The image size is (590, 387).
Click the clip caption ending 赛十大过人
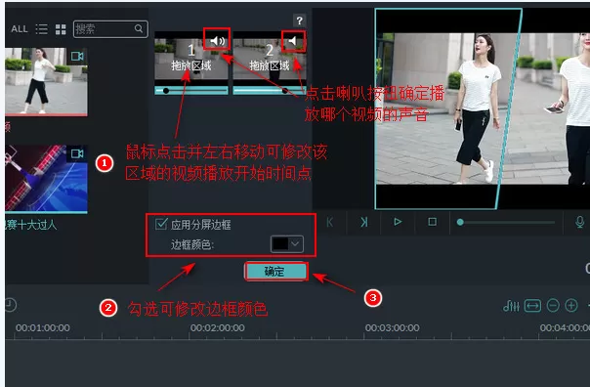point(31,225)
